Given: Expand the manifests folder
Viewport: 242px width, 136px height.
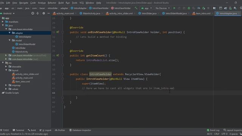Looking at the screenshot, I should (x=3, y=22).
